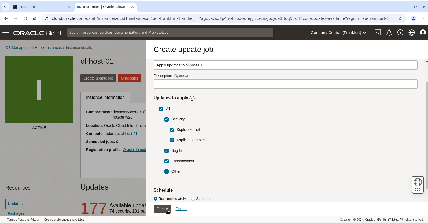Open a new browser tab
428x223 pixels.
point(142,7)
